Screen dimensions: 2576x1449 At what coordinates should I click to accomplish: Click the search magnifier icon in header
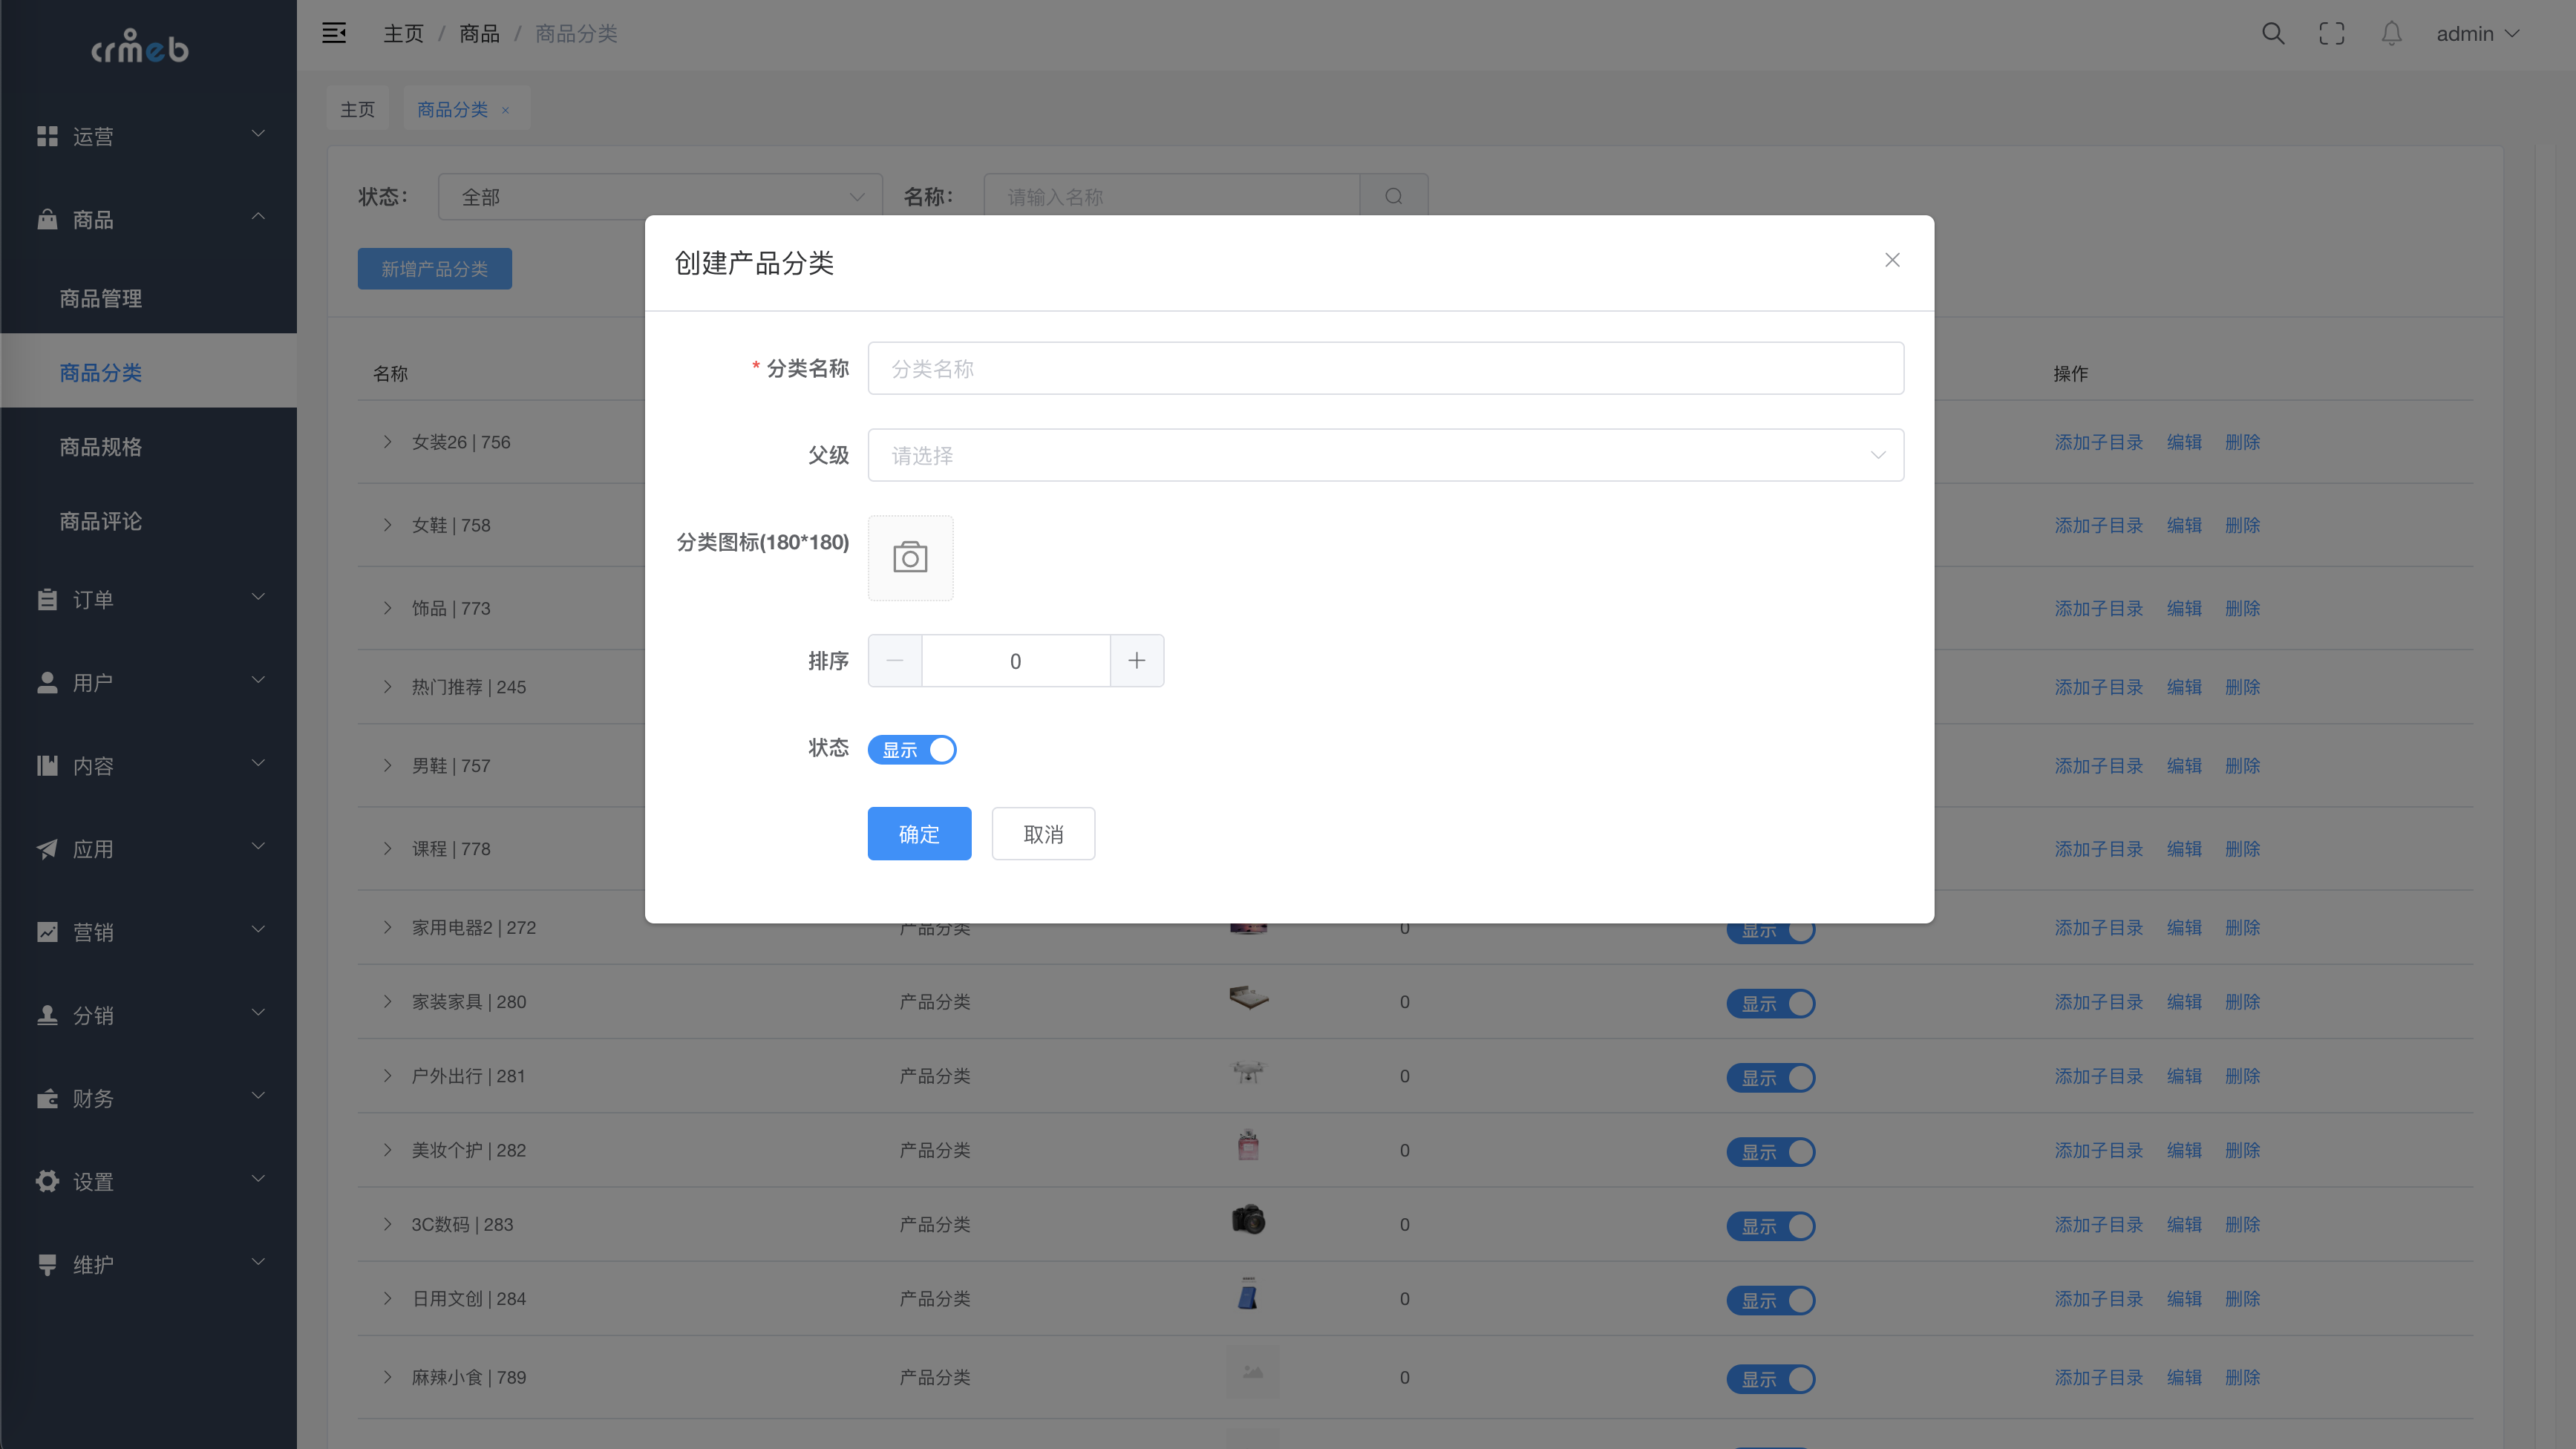point(2272,34)
